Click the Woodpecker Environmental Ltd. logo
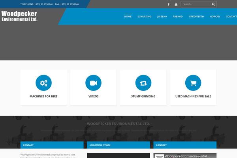The image size is (237, 158). pos(19,16)
